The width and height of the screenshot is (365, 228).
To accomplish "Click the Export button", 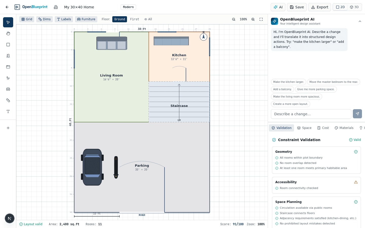I will (x=320, y=7).
